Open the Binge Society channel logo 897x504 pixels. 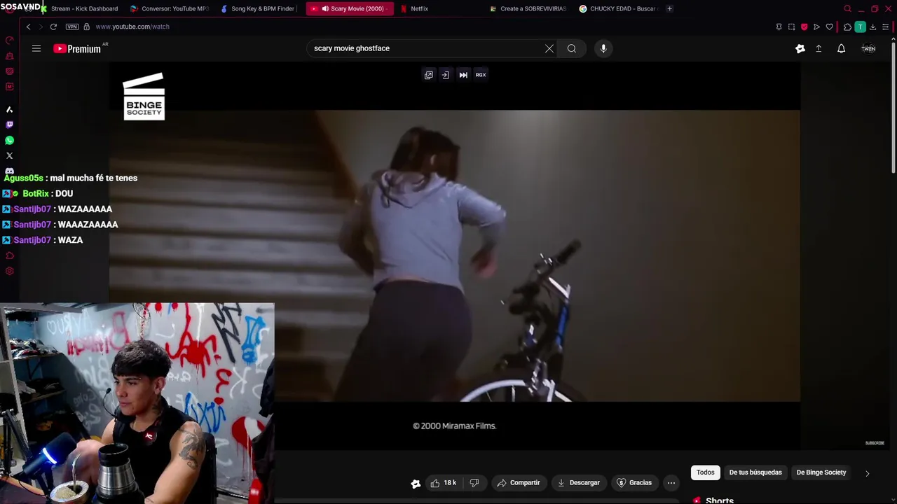point(144,97)
